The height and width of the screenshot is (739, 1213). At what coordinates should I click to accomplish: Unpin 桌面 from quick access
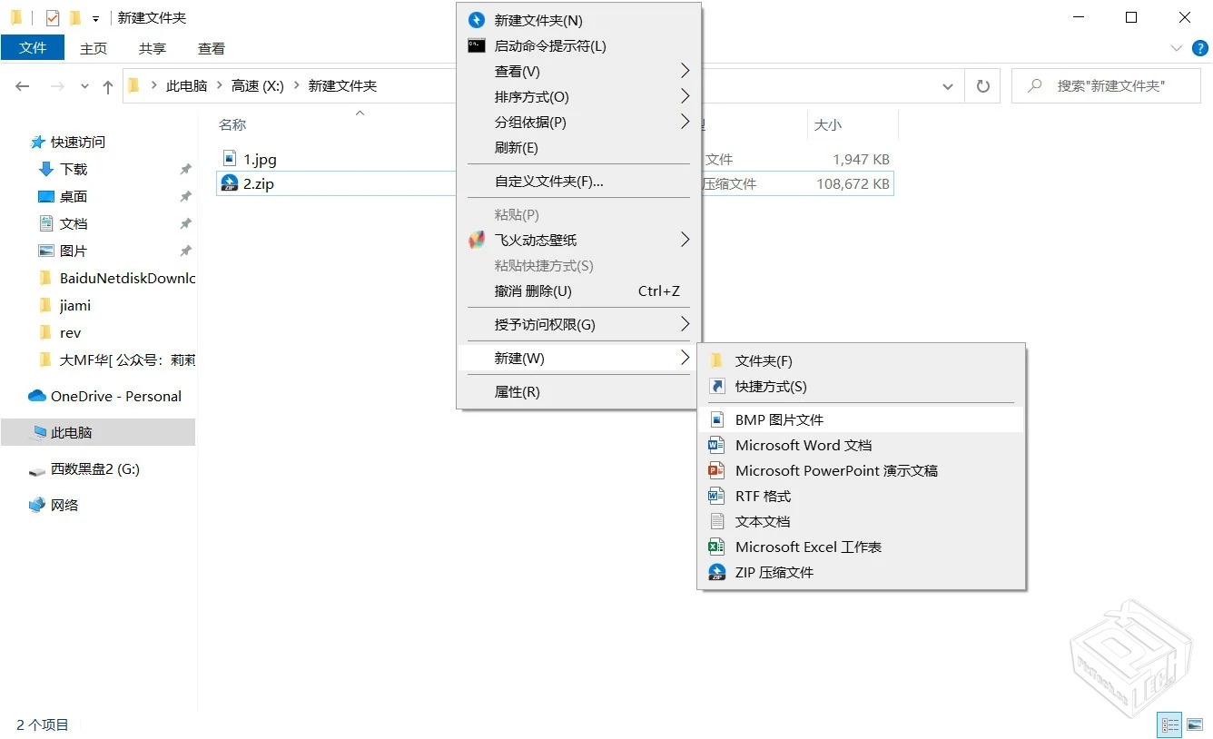(x=186, y=196)
